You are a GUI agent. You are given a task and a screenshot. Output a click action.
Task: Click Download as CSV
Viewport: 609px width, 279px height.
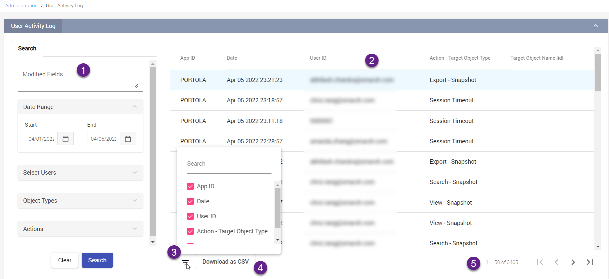[225, 262]
